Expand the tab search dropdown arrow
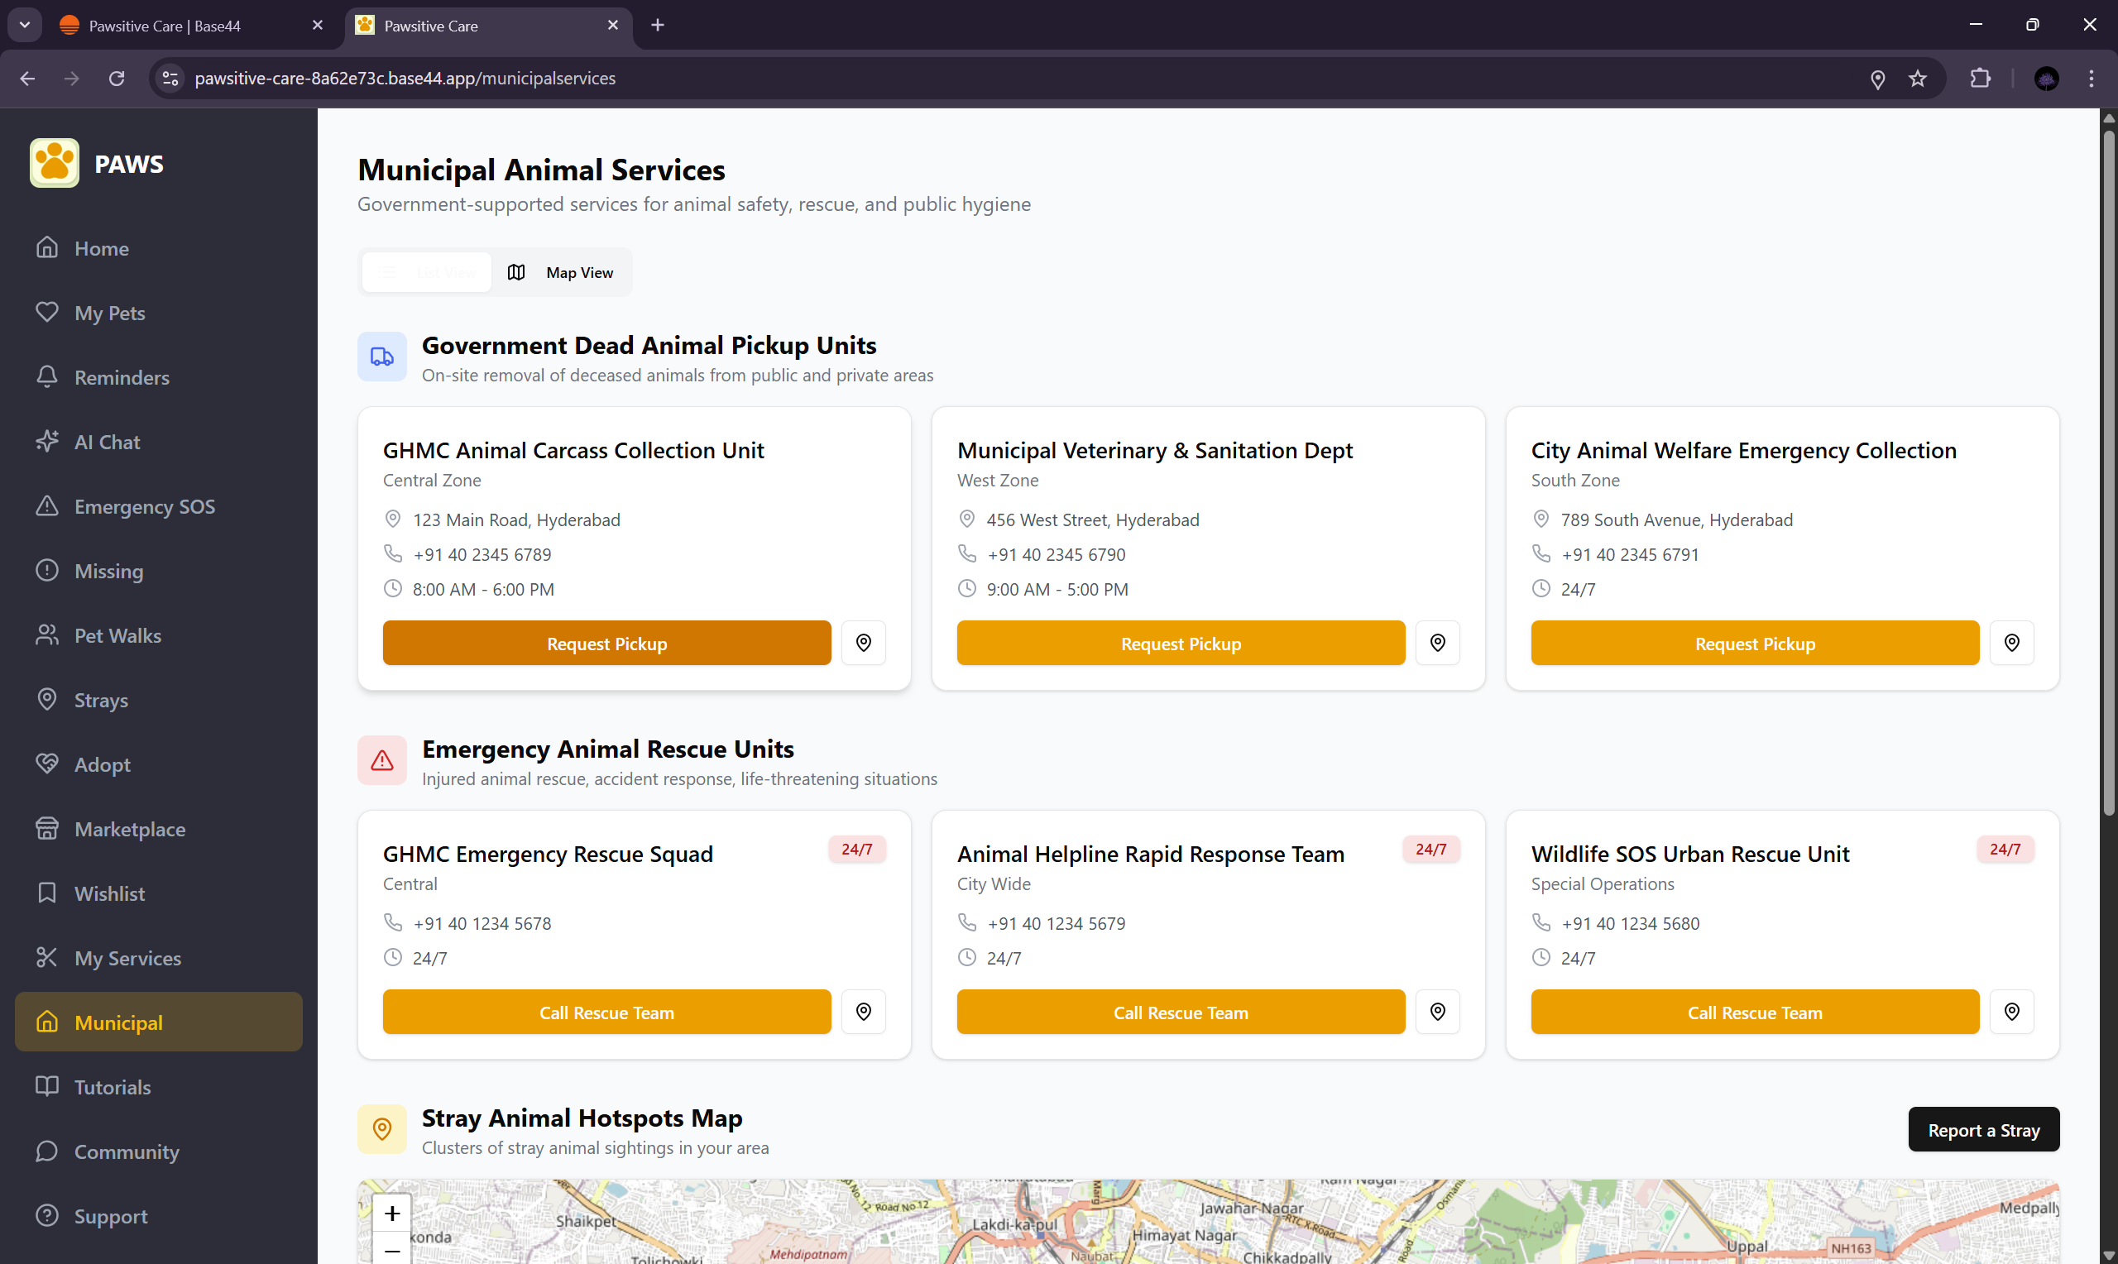Screen dimensions: 2118x1264 (x=25, y=25)
